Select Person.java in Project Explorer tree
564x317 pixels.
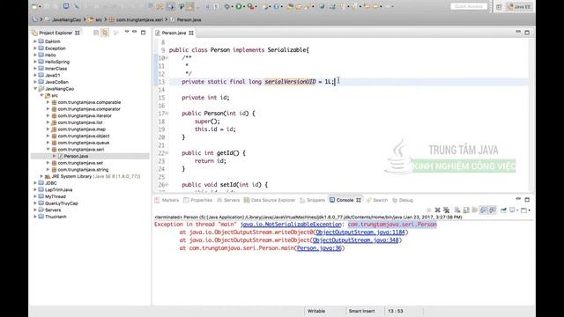pyautogui.click(x=76, y=157)
